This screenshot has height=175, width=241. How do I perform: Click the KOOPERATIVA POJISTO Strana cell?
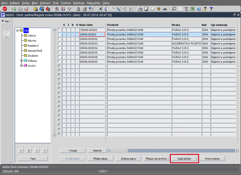pos(186,43)
